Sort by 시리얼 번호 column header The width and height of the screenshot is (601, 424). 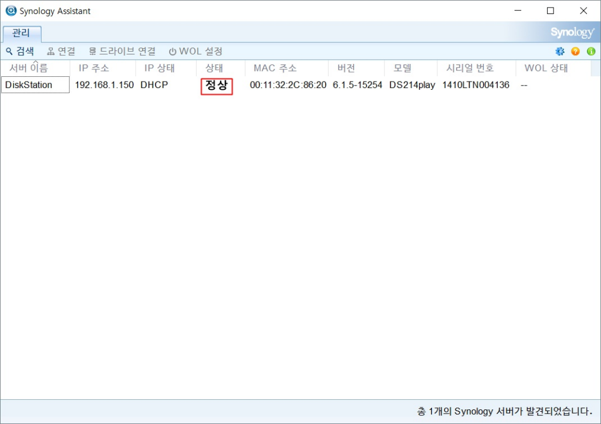click(x=477, y=68)
